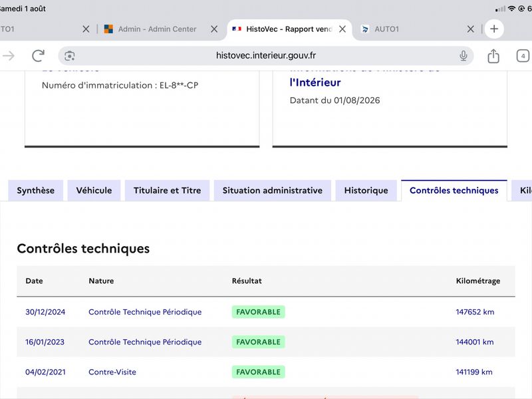Click FAVORABLE badge in the Contre-Visite row
Viewport: 532px width, 399px height.
click(x=258, y=372)
